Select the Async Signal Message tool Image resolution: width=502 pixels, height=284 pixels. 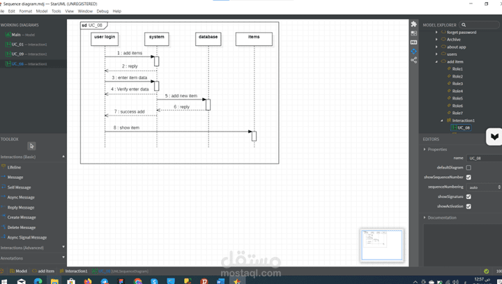27,237
